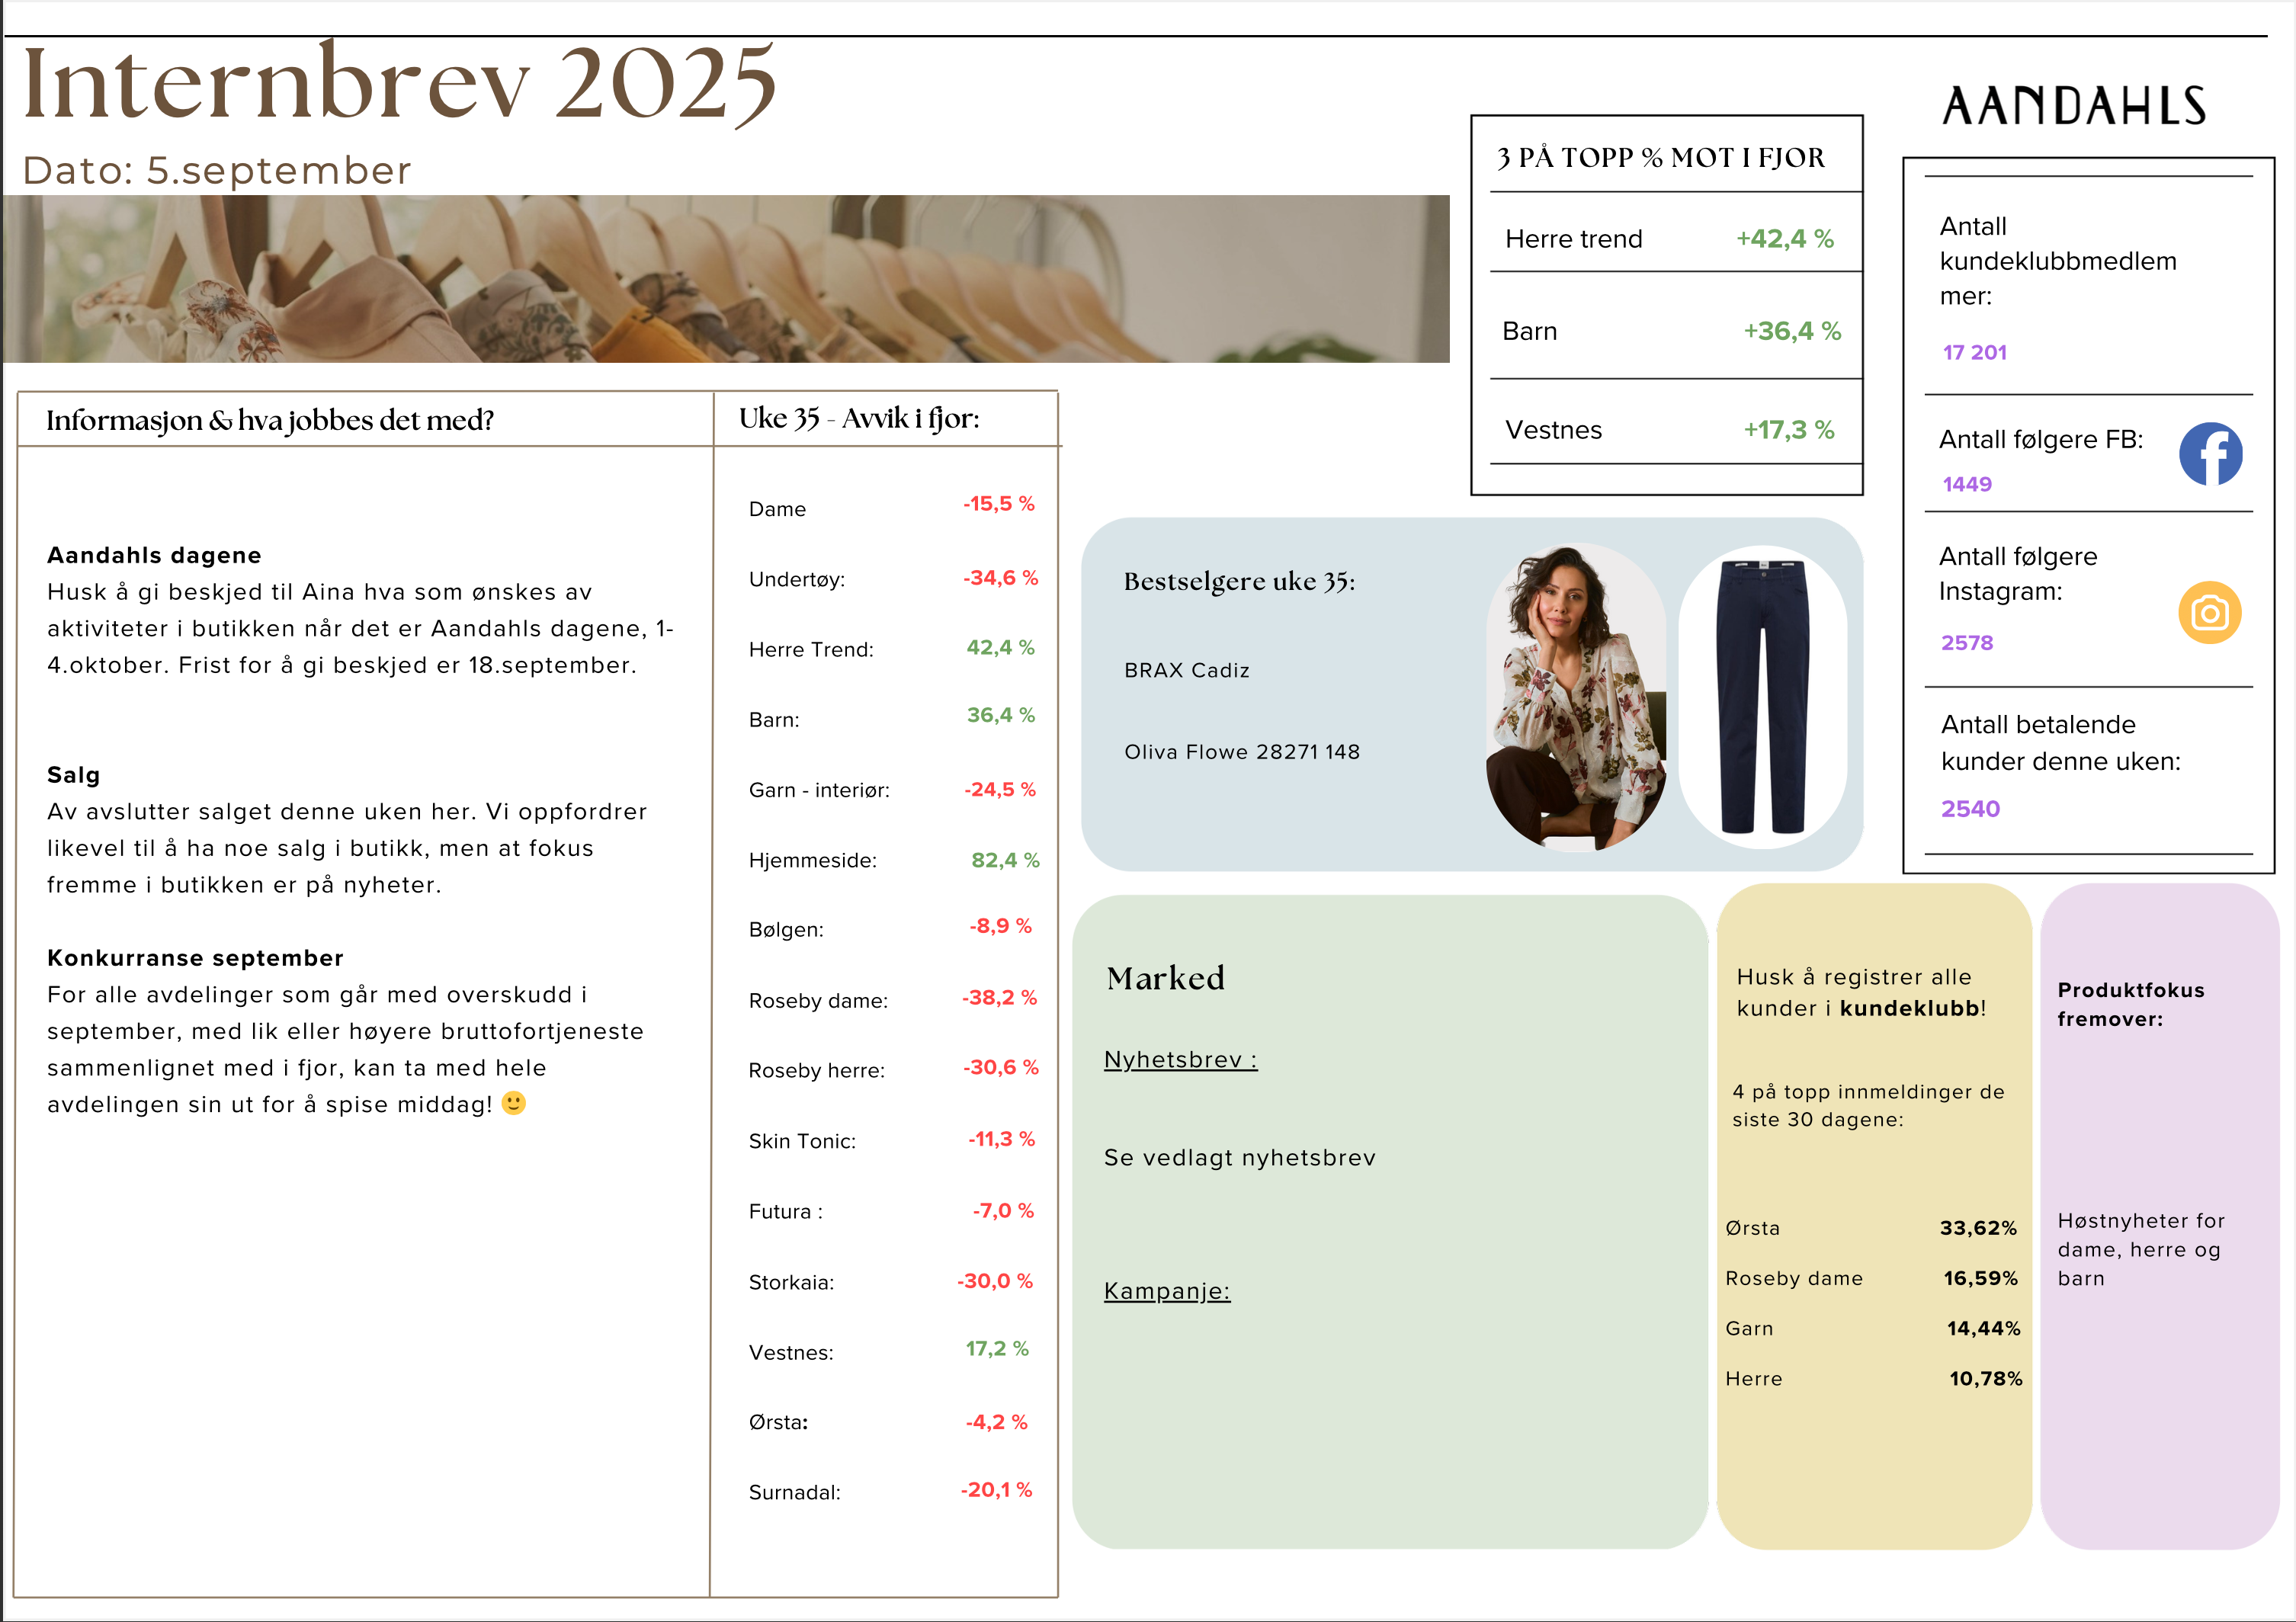Click the Instagram camera icon

tap(2209, 612)
